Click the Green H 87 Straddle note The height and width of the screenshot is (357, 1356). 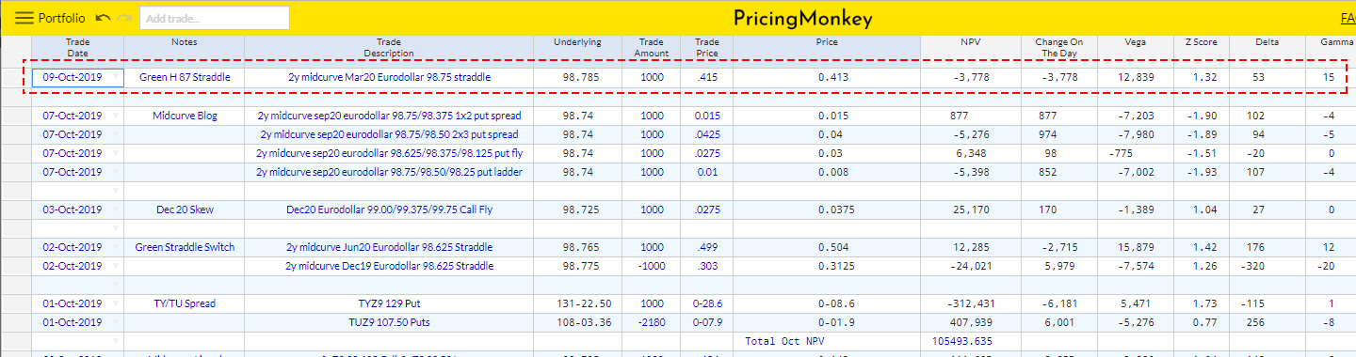point(185,77)
